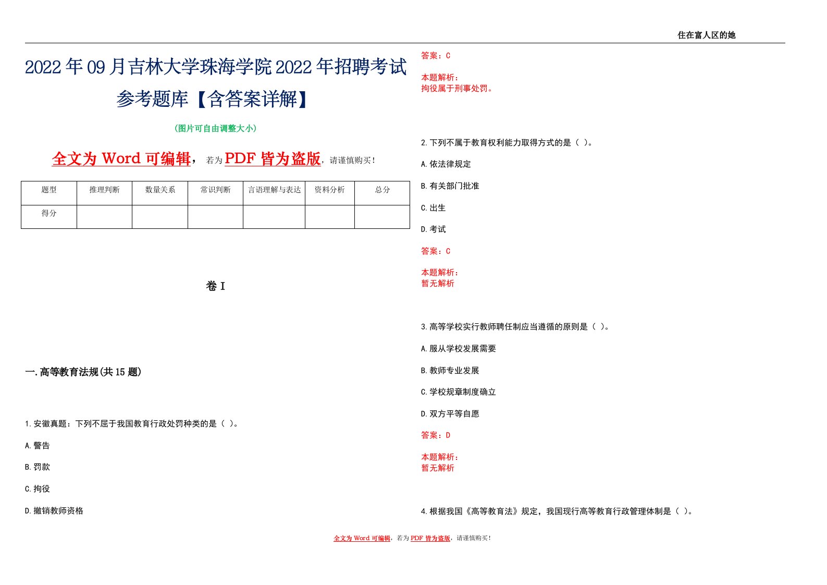Click the heading 一.高等教育法规(共15题)
The width and height of the screenshot is (827, 585).
click(83, 372)
